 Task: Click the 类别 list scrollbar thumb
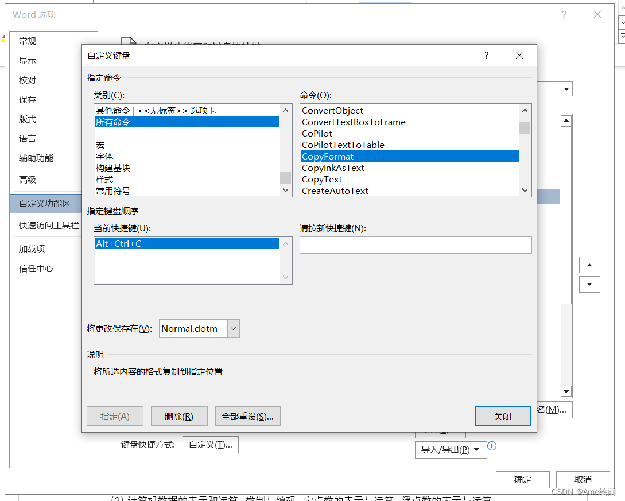(x=285, y=178)
